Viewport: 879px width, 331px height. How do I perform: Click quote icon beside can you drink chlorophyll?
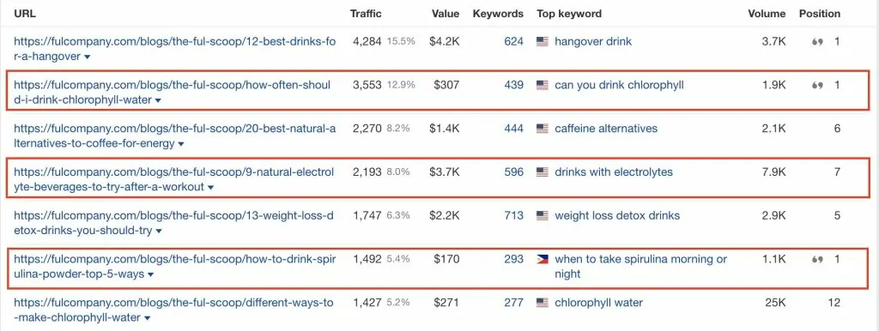click(x=817, y=86)
